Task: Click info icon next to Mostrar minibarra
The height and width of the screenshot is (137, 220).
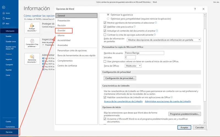Action: pyautogui.click(x=156, y=23)
